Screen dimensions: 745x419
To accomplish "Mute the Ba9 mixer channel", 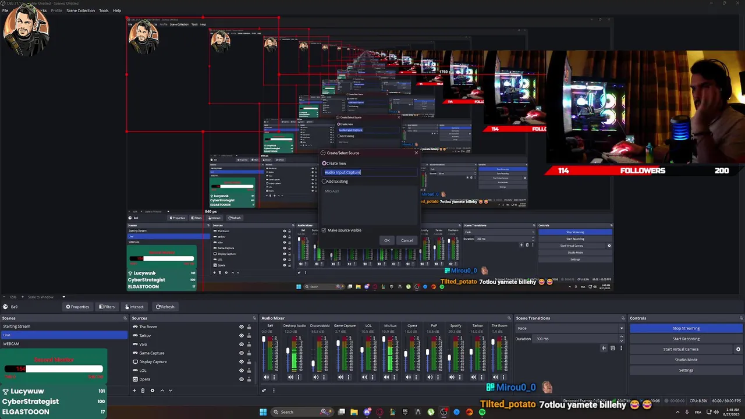I will click(266, 377).
